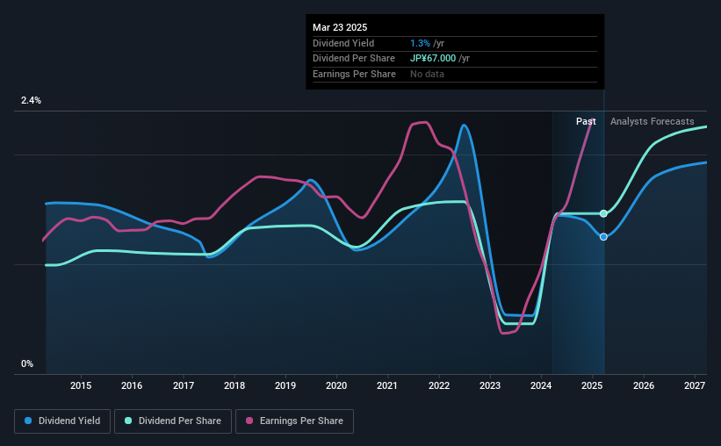Click the 2024 x-axis year label
This screenshot has height=446, width=721.
click(541, 385)
